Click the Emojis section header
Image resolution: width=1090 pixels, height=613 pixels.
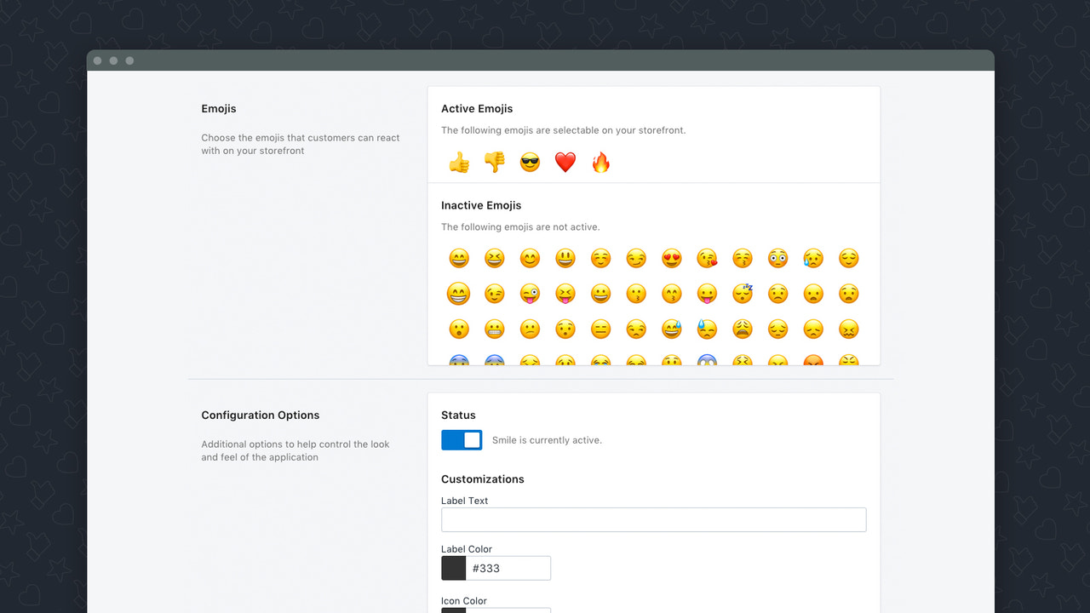click(218, 108)
